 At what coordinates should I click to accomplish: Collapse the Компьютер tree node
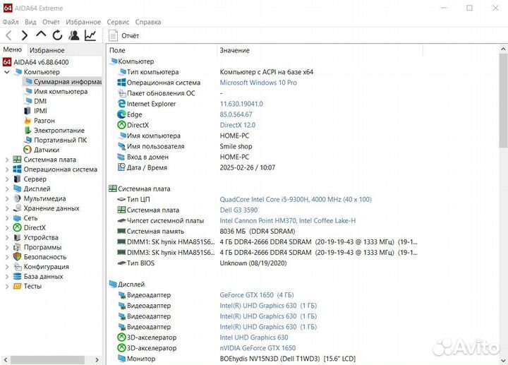[x=7, y=72]
